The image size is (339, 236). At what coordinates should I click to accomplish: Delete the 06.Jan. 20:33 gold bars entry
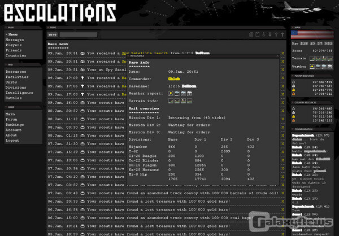pyautogui.click(x=282, y=202)
